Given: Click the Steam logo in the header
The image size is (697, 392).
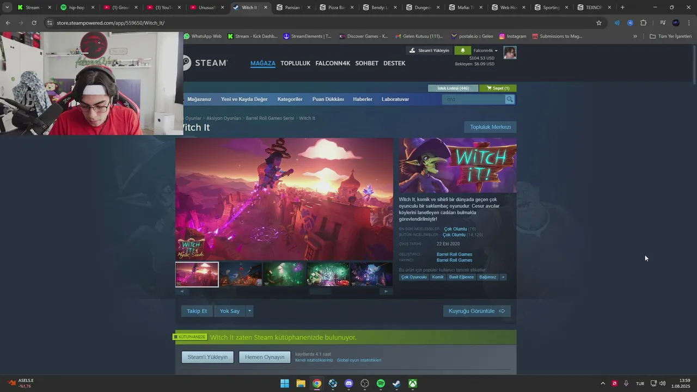Looking at the screenshot, I should point(205,63).
